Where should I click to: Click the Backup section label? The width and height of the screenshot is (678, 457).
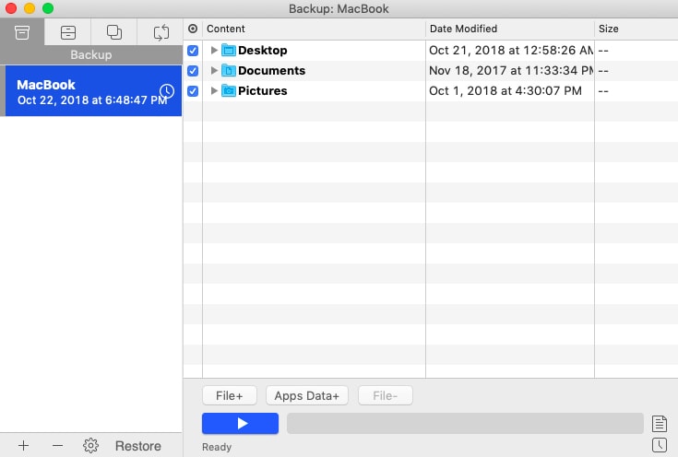tap(91, 55)
